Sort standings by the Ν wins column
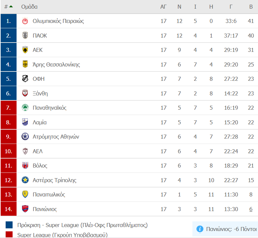 tap(179, 7)
